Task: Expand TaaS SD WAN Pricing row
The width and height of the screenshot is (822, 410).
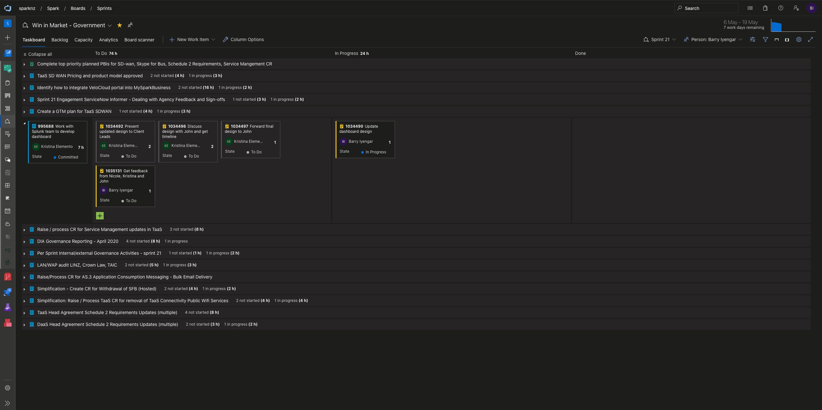Action: pos(24,76)
